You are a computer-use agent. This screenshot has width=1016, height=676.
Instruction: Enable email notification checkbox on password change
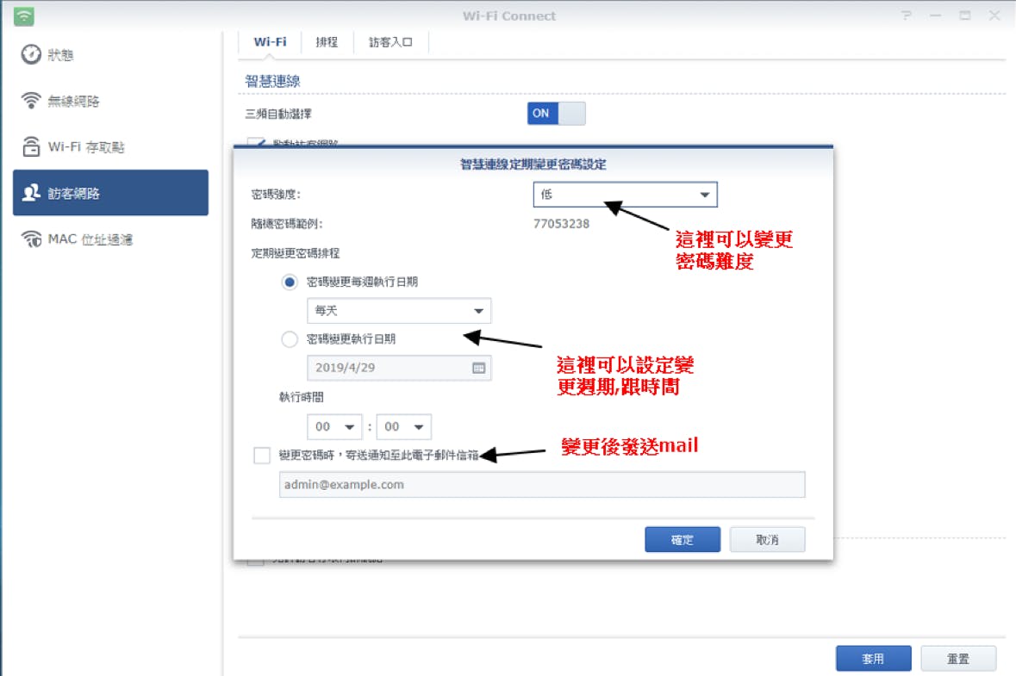click(x=262, y=456)
